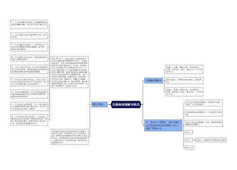The width and height of the screenshot is (237, 170).
Task: Click the bottom paragraph node ending in 20%
Action: (x=70, y=137)
